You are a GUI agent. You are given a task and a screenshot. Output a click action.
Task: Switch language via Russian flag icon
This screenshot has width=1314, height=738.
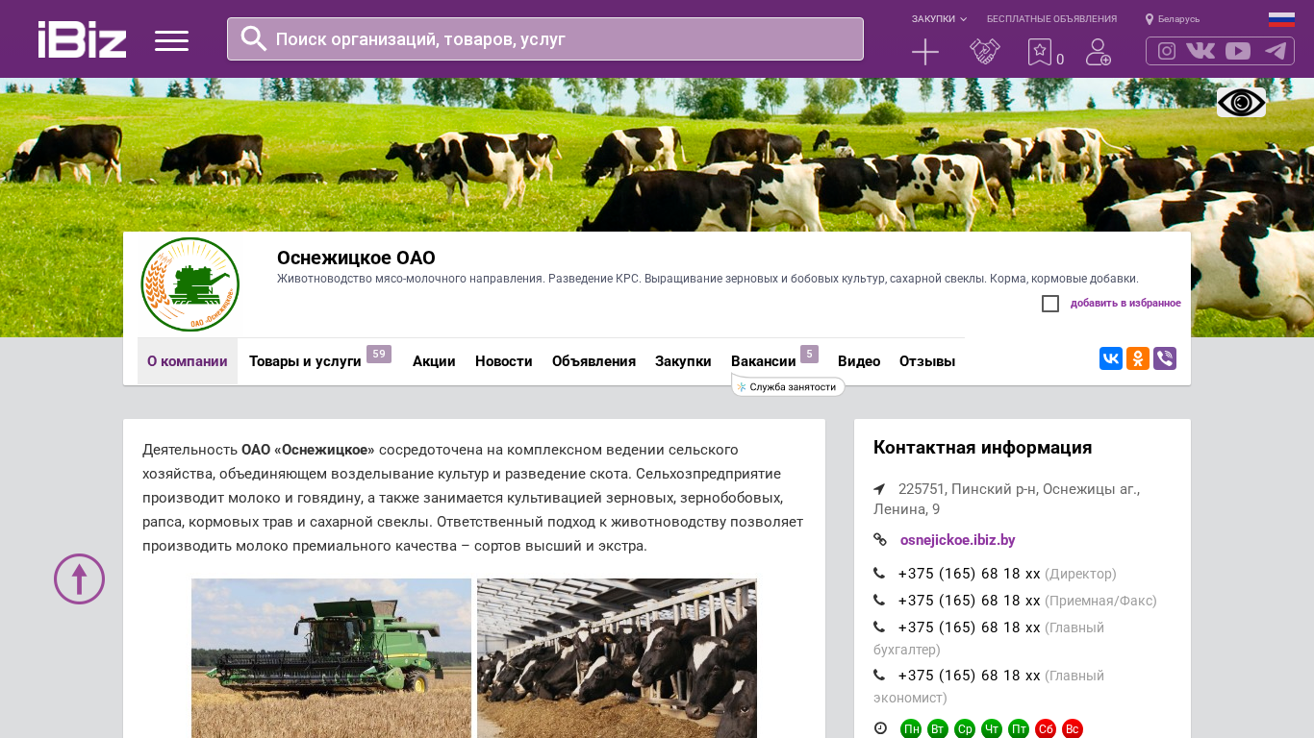1281,19
